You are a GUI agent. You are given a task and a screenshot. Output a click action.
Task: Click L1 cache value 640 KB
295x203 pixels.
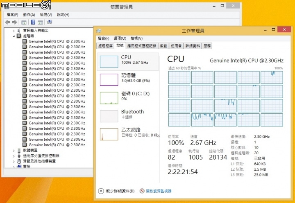[x=260, y=164]
